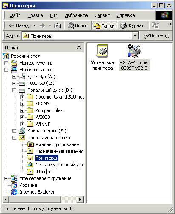Viewport: 175px width, 214px height.
Task: Expand the FUJITSU (C:) drive node
Action: click(x=14, y=83)
